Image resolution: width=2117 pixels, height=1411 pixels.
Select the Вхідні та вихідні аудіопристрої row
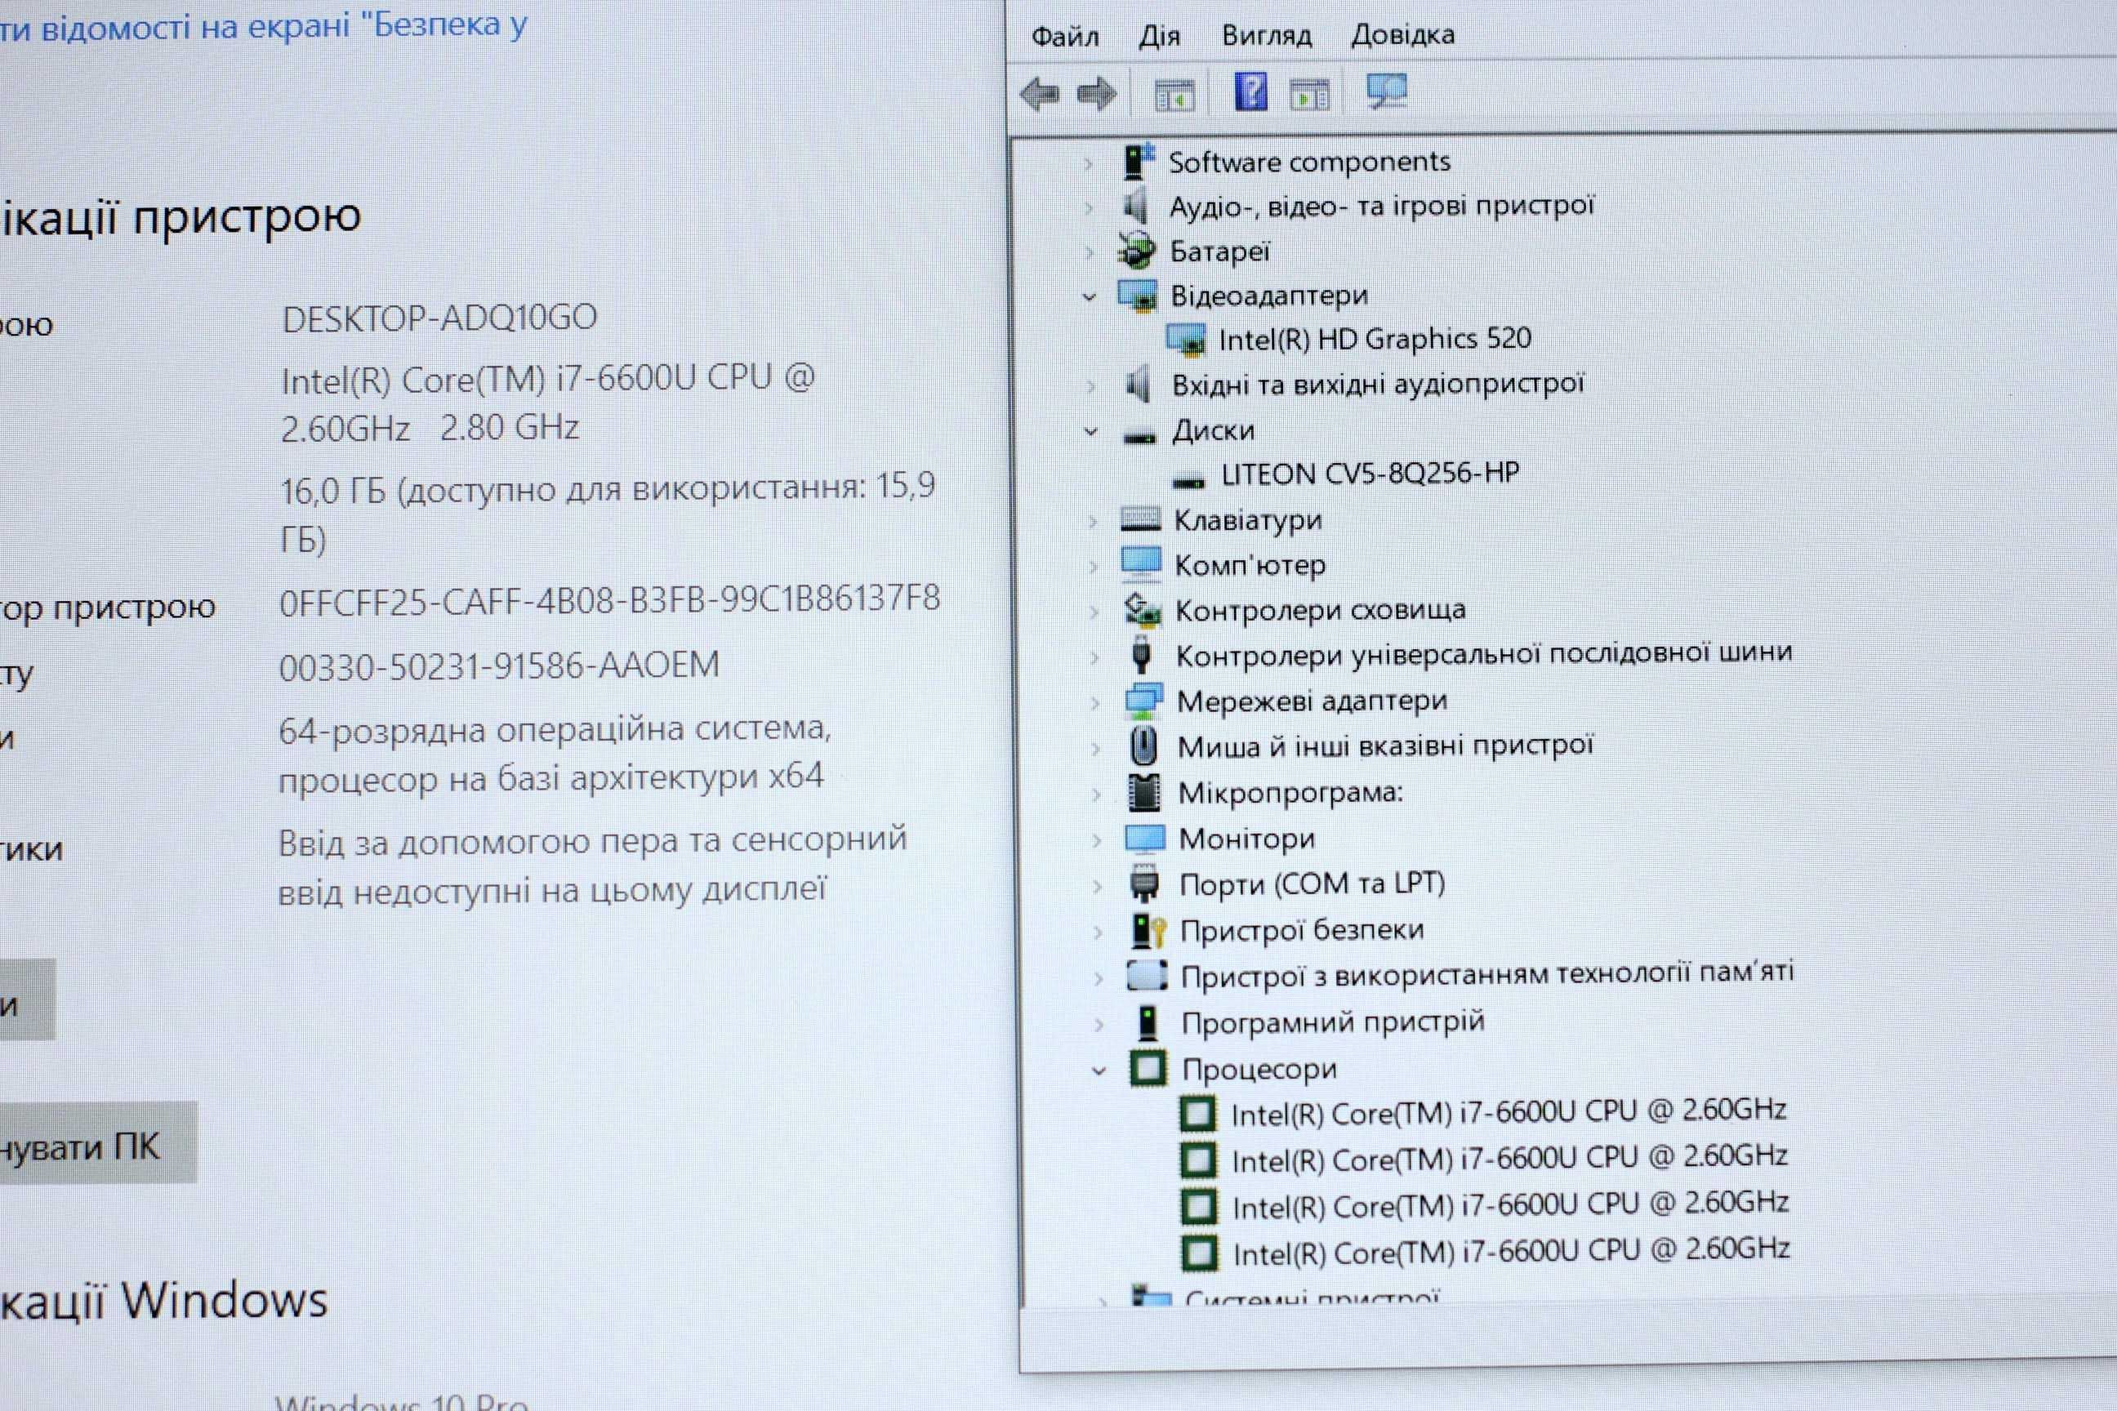point(1377,385)
